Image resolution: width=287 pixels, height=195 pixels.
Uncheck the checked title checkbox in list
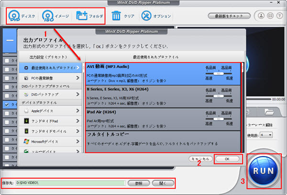coord(7,104)
